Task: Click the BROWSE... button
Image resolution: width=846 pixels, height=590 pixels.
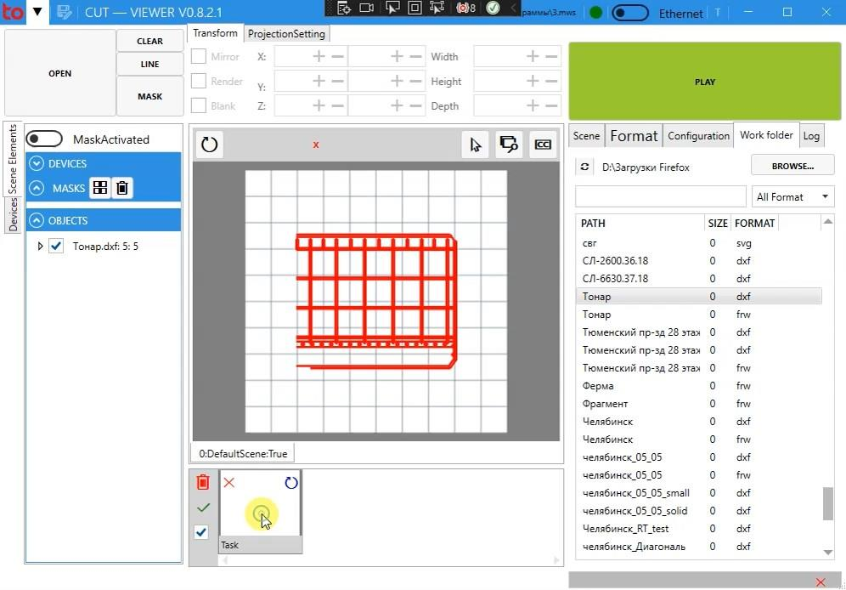Action: coord(792,166)
